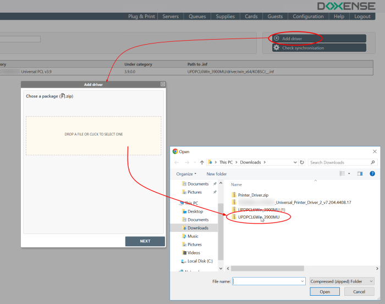
Task: Select Downloads in the navigation tree
Action: [x=197, y=228]
